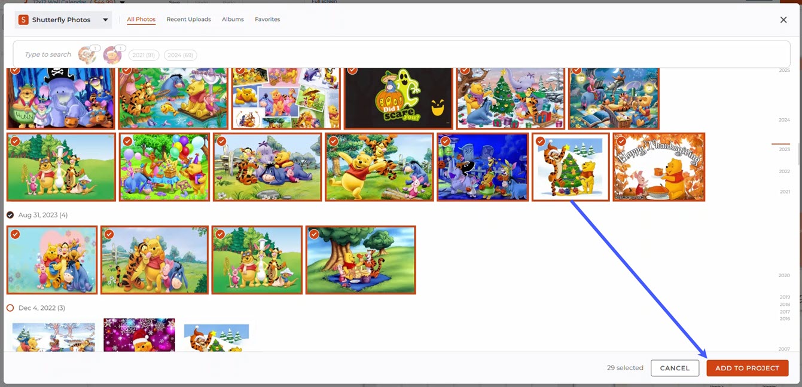802x387 pixels.
Task: Cancel the photo selection
Action: (x=675, y=368)
